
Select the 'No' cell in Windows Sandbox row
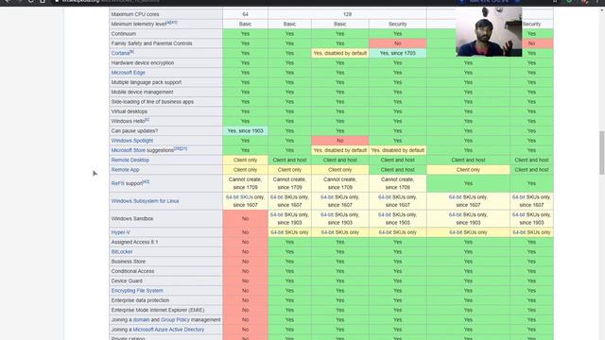click(x=246, y=218)
